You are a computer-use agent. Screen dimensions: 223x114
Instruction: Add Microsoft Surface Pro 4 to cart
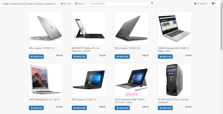pyautogui.click(x=79, y=56)
